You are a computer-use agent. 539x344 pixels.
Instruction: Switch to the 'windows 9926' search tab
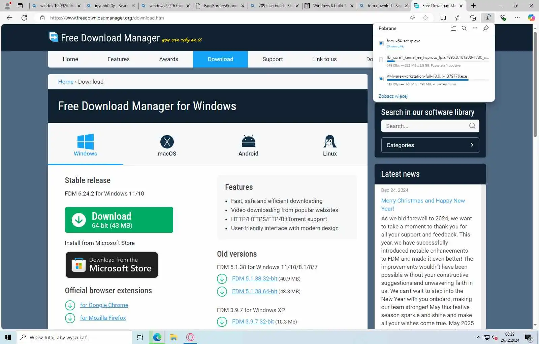(x=166, y=6)
